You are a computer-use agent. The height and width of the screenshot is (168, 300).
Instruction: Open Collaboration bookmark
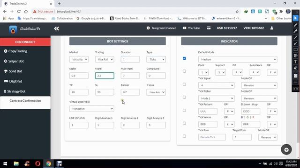point(62,18)
